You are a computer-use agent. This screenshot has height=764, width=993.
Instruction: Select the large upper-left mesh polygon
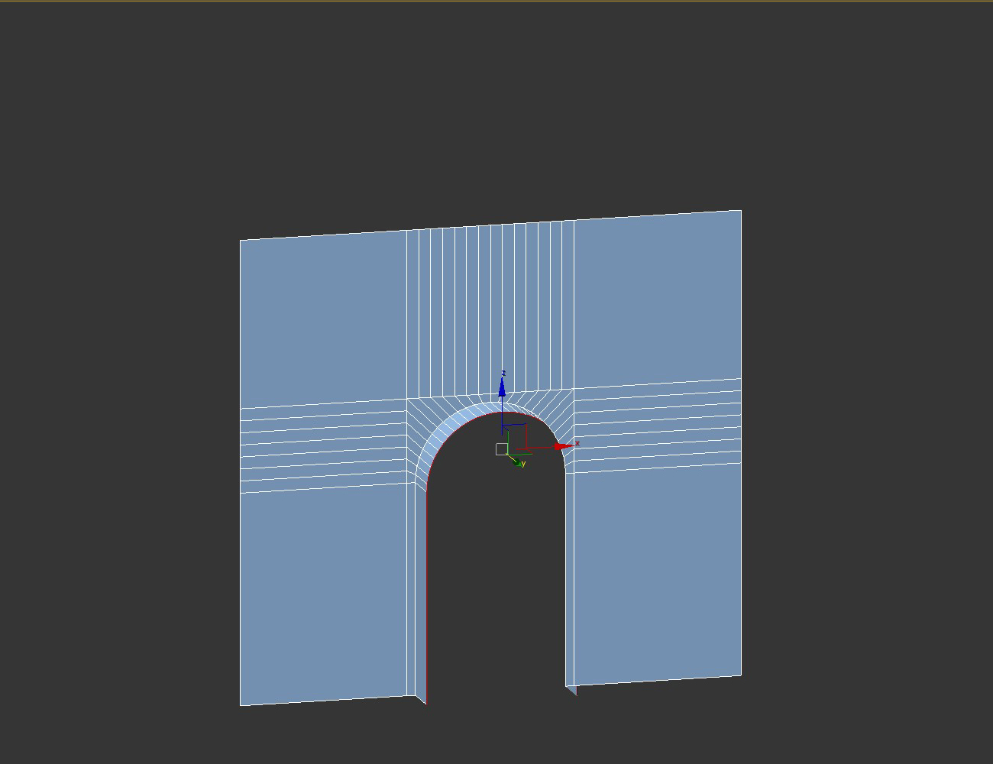(323, 320)
